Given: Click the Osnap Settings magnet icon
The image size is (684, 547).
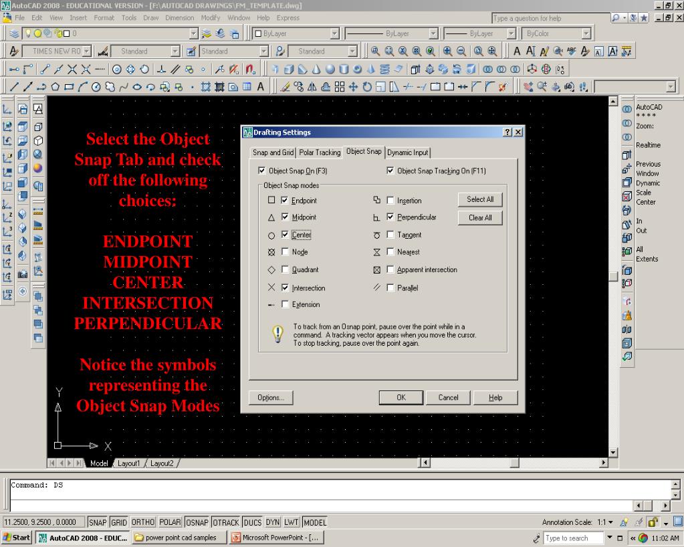Looking at the screenshot, I should tap(250, 69).
